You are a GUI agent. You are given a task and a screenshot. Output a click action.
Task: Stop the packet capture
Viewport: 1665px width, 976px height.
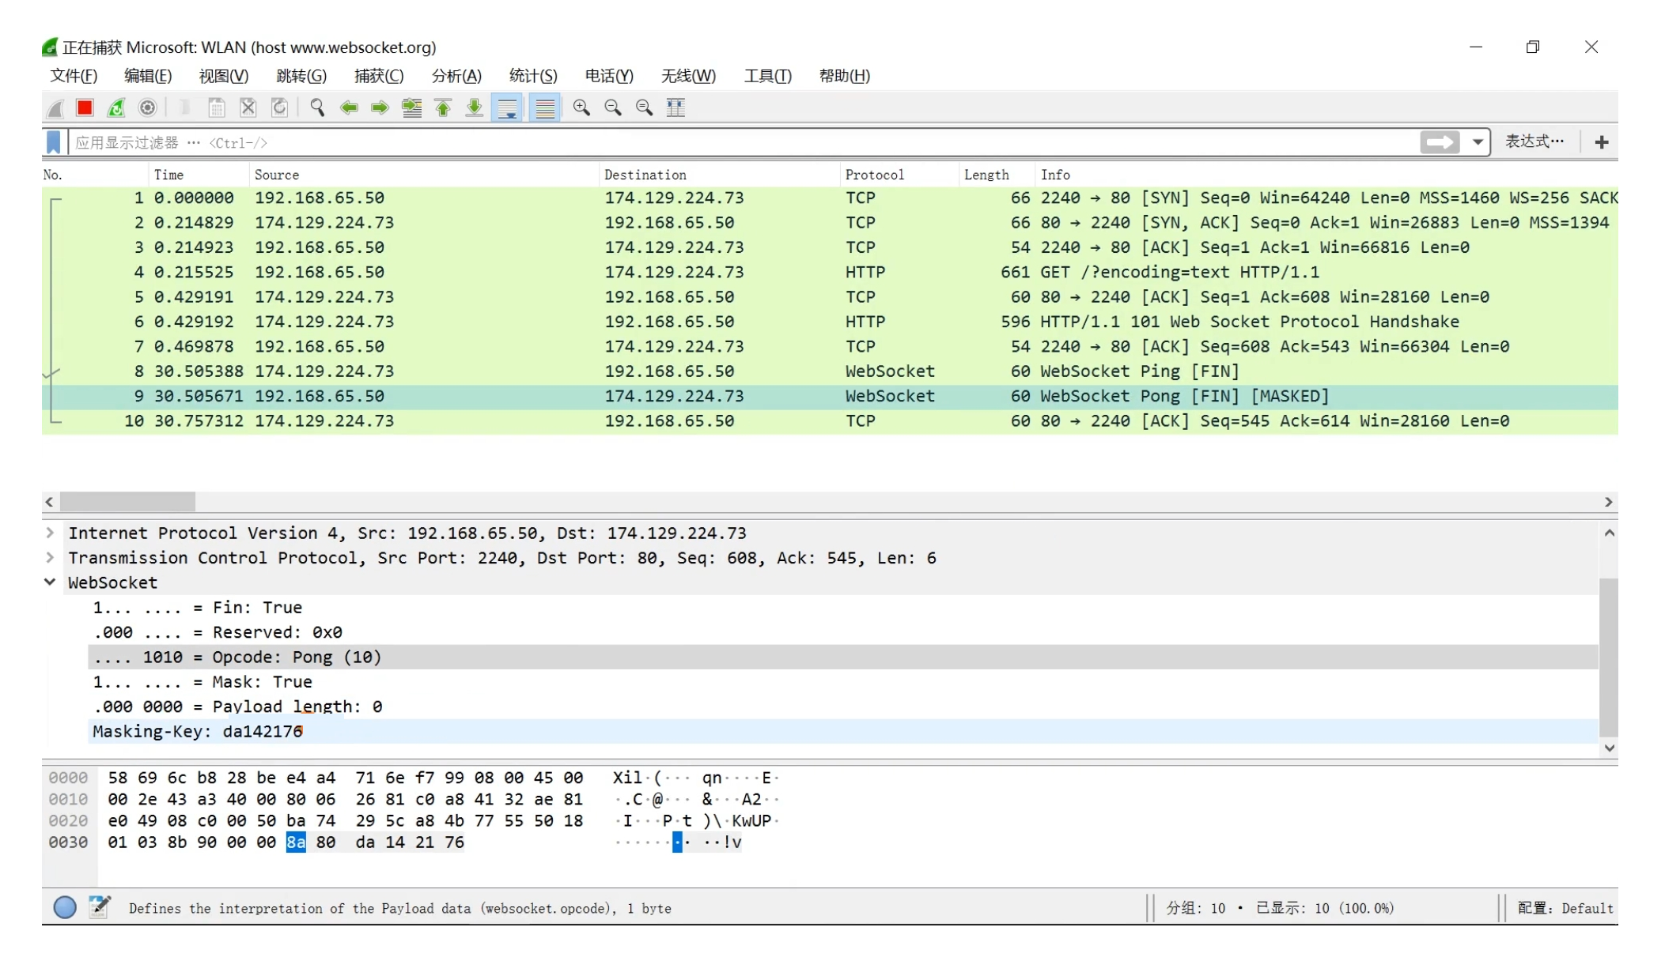[x=84, y=107]
